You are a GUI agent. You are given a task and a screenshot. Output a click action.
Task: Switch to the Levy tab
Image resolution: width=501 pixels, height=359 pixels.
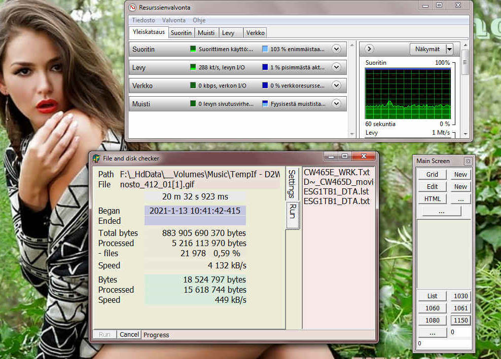228,33
